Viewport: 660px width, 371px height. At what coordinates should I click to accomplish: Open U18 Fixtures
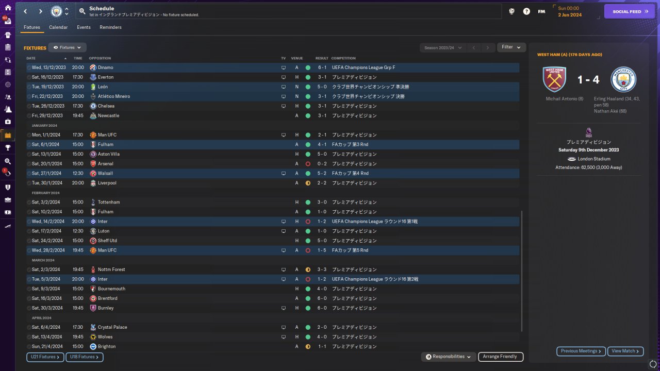[85, 357]
